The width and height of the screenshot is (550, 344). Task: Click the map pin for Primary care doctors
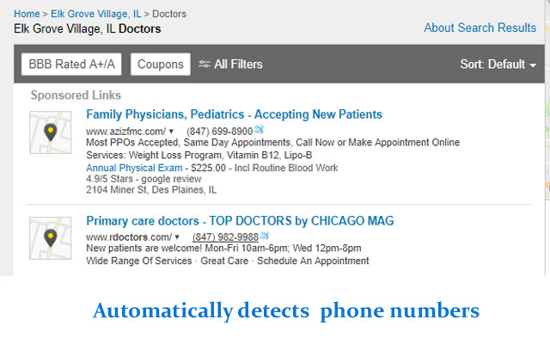[x=51, y=237]
